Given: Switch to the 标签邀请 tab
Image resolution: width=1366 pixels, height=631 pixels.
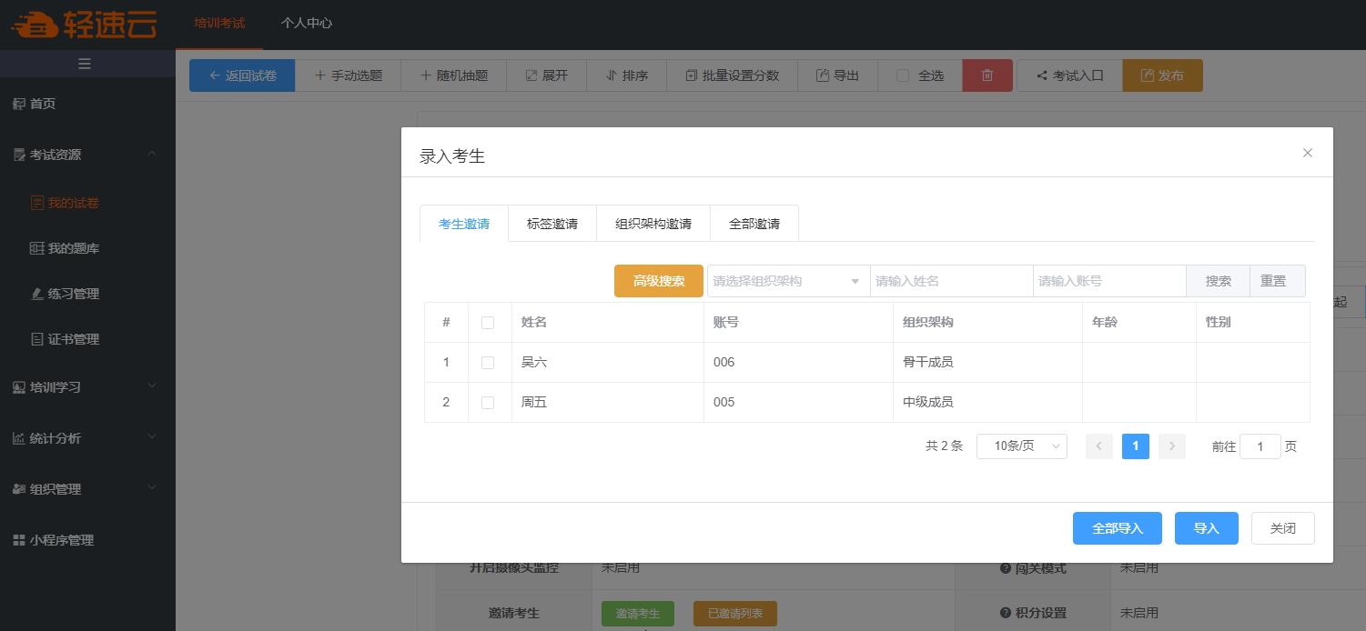Looking at the screenshot, I should pyautogui.click(x=552, y=224).
